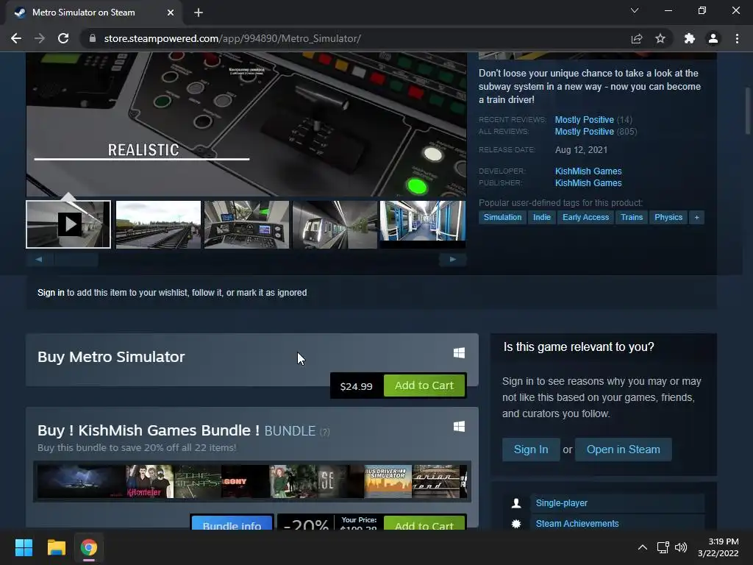Screen dimensions: 753x565
Task: Open publisher KishMish Games link
Action: (588, 183)
